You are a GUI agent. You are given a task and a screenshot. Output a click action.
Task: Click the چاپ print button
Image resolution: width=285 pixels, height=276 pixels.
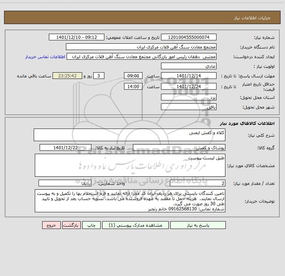click(x=91, y=225)
